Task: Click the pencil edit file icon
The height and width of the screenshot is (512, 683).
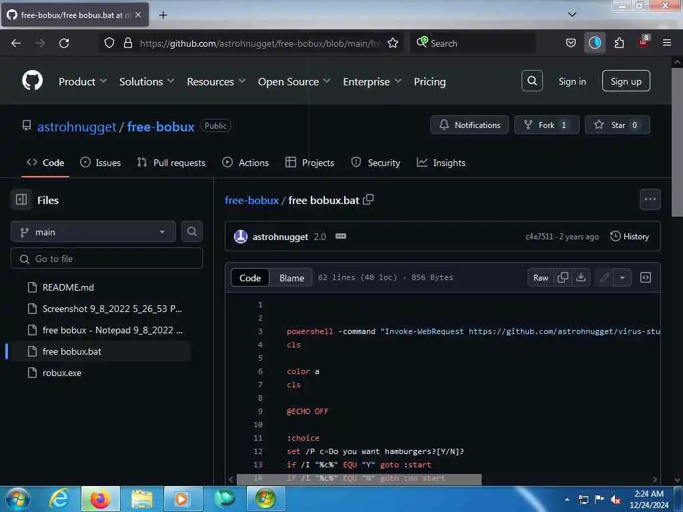Action: (x=604, y=277)
